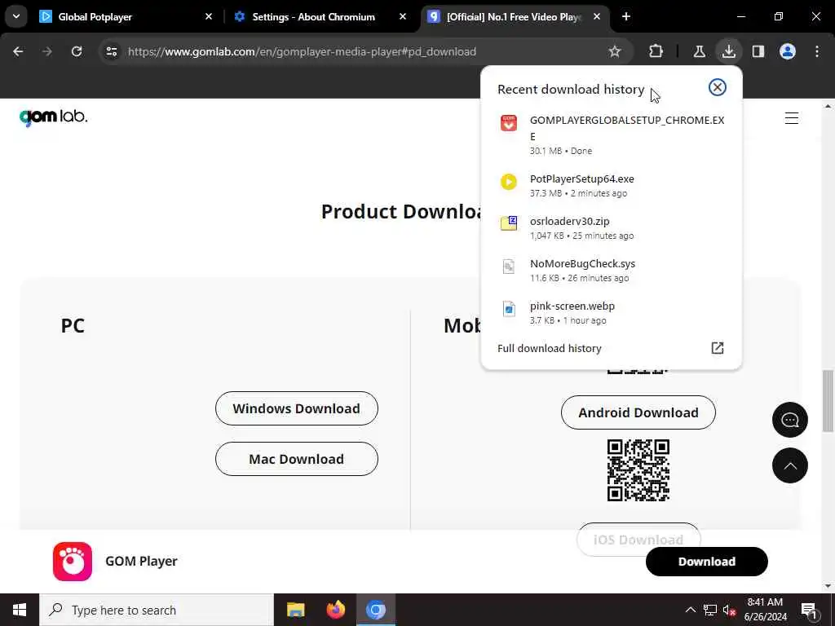The width and height of the screenshot is (835, 626).
Task: Open the Extensions puzzle icon
Action: [656, 51]
